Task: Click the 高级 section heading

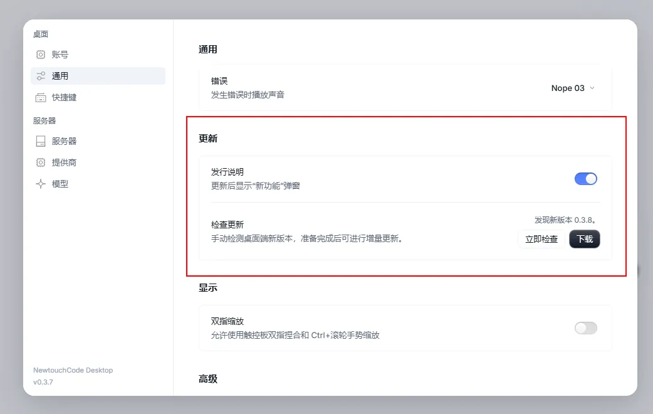Action: (208, 379)
